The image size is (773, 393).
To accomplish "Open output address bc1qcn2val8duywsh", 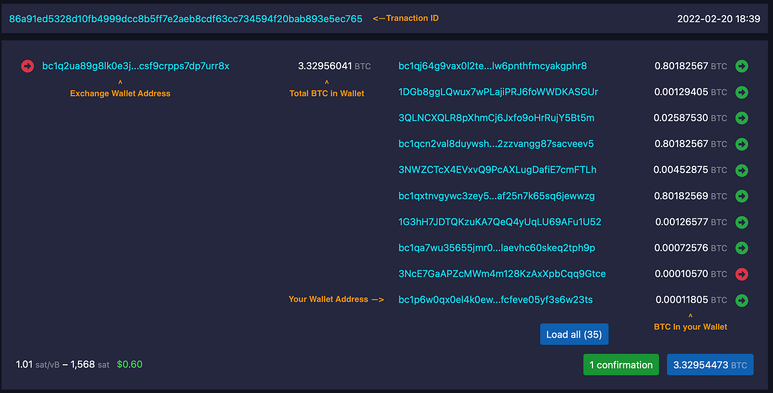I will click(x=496, y=144).
